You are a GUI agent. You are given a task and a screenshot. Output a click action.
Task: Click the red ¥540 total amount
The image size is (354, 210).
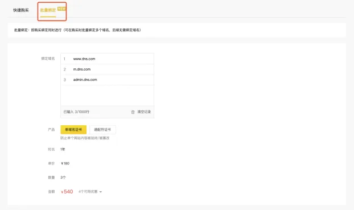tap(67, 192)
